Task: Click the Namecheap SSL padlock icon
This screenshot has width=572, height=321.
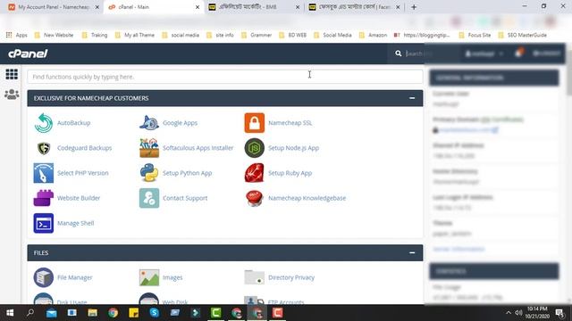Action: pos(254,123)
